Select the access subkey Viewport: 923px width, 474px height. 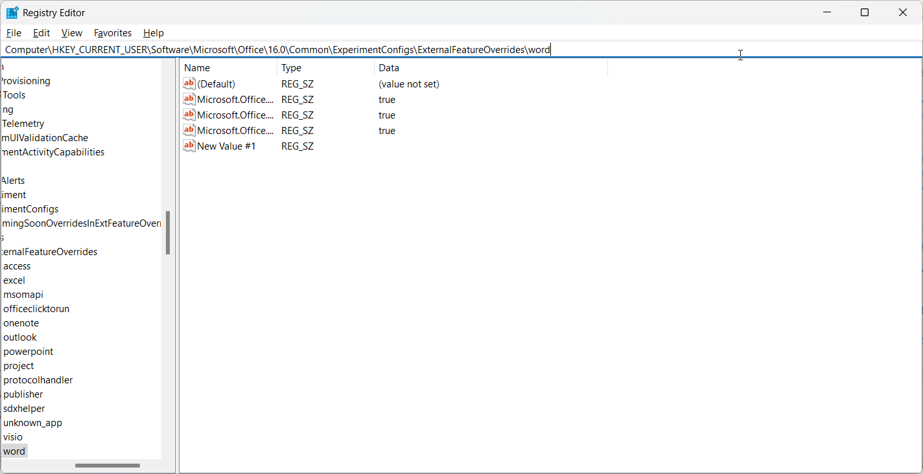pos(17,265)
